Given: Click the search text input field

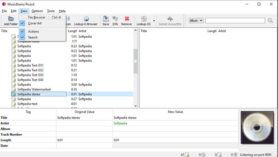Looking at the screenshot, I should [235, 21].
